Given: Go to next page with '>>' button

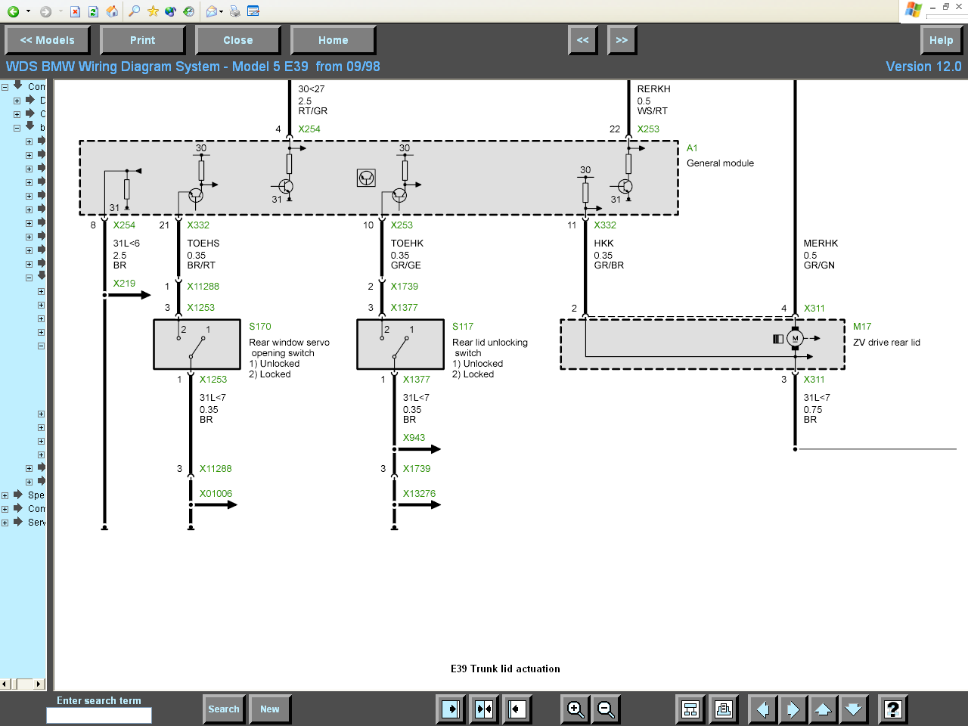Looking at the screenshot, I should (x=622, y=40).
